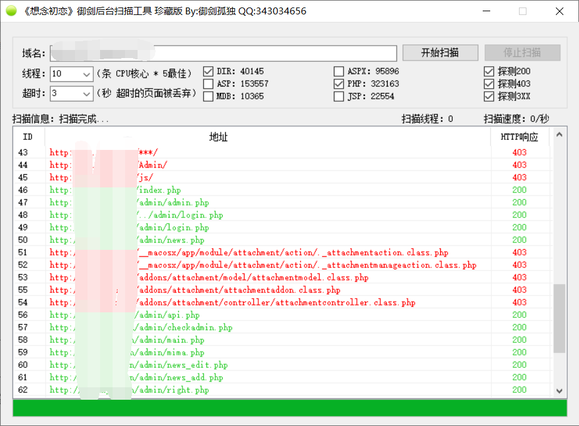Viewport: 579px width, 426px height.
Task: Select row 60 with /admin/news_edit.php
Action: tap(283, 365)
